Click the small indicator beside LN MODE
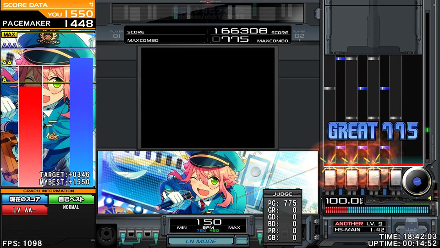Screen dimensions: 440x248 [x=242, y=241]
